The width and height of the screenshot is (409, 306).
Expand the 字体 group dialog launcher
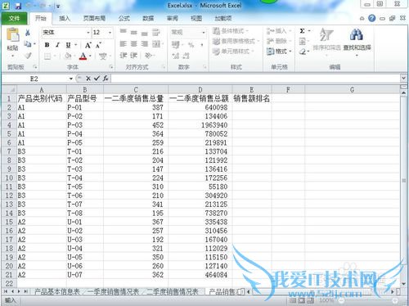pyautogui.click(x=111, y=66)
